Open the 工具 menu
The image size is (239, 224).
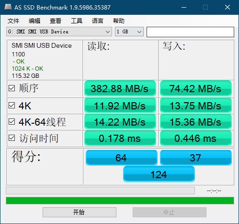(x=77, y=21)
